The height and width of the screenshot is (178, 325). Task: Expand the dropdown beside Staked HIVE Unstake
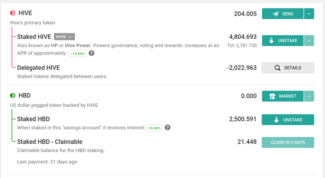[x=309, y=41]
